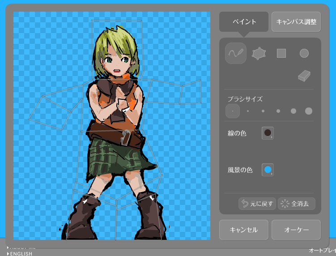Pick the medium brush size dot
336x256 pixels.
tap(278, 111)
